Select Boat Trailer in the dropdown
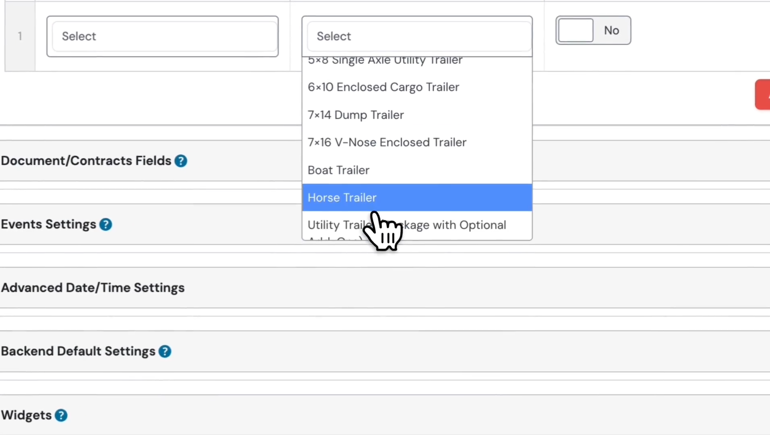This screenshot has width=770, height=435. tap(338, 170)
